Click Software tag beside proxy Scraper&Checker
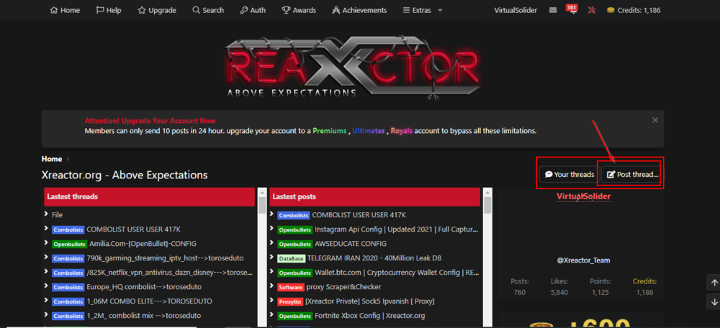 tap(291, 287)
